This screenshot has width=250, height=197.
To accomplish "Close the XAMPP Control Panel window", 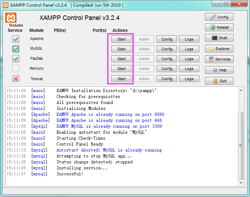I will click(239, 4).
